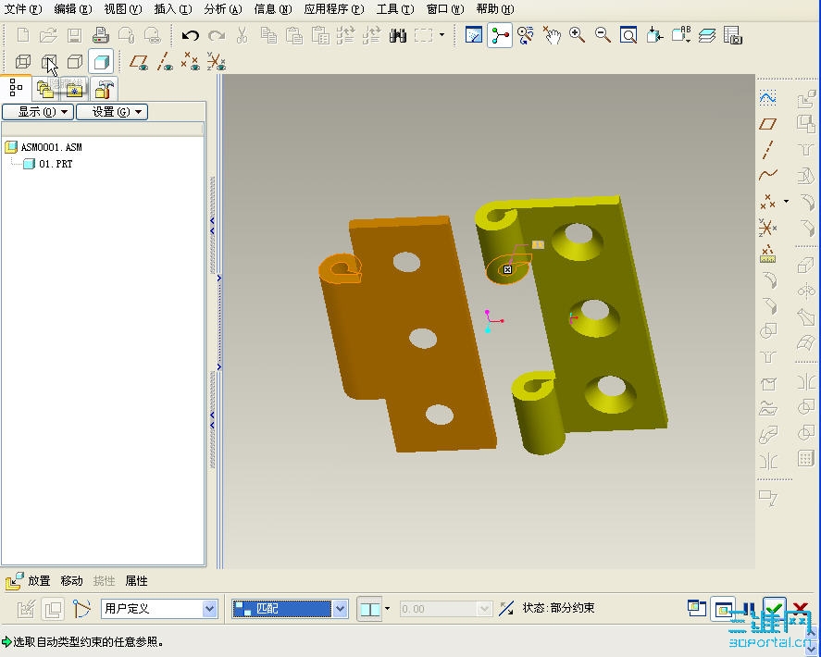Screen dimensions: 821x657
Task: Open the 移动 panel tab
Action: tap(71, 580)
